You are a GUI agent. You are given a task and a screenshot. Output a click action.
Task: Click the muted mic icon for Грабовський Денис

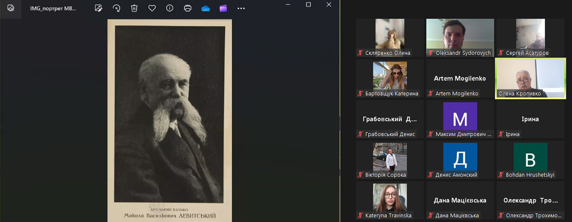click(360, 134)
